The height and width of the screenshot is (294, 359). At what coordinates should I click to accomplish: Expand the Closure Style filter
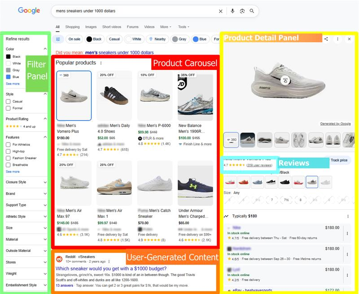click(45, 182)
